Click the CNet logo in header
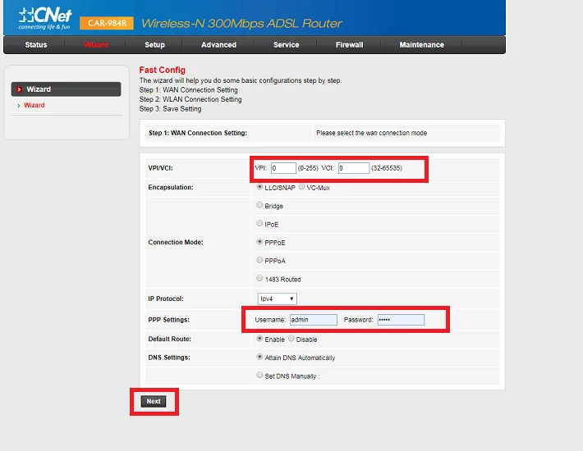 tap(45, 18)
